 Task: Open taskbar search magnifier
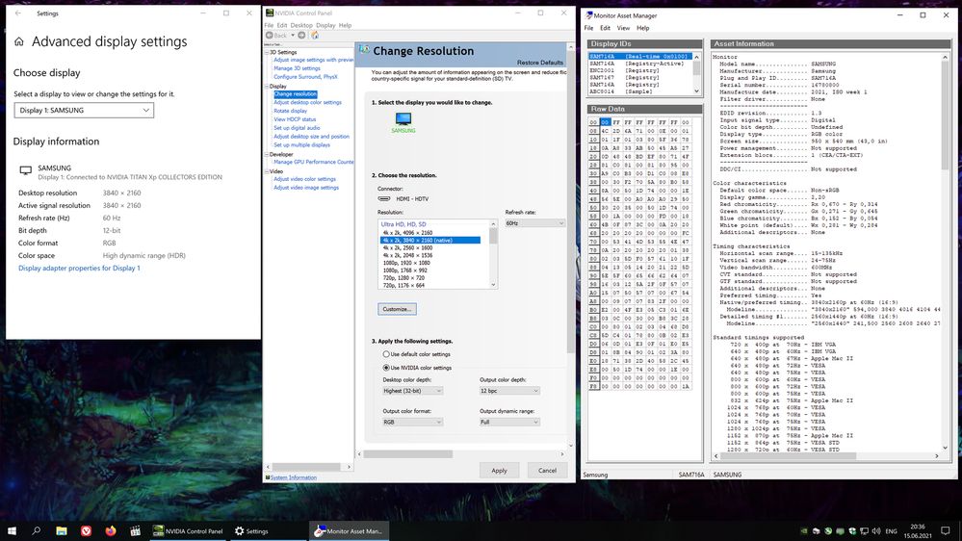(x=37, y=531)
